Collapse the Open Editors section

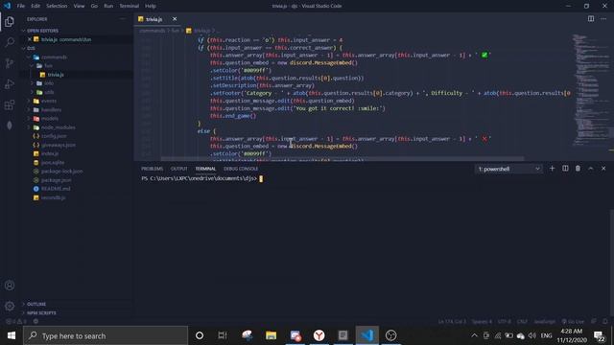pyautogui.click(x=42, y=31)
